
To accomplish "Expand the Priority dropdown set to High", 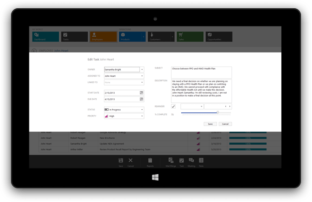I will click(142, 116).
